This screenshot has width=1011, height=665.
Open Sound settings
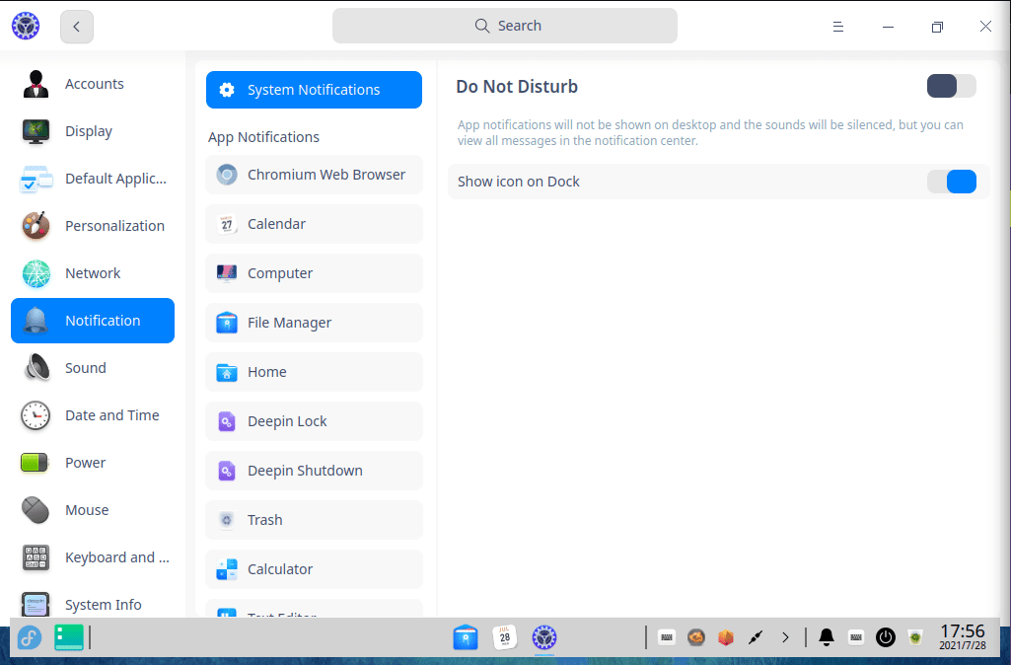tap(93, 368)
